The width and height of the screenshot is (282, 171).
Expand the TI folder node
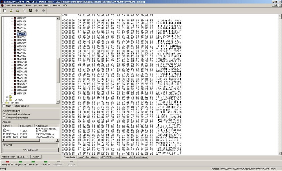(7, 97)
